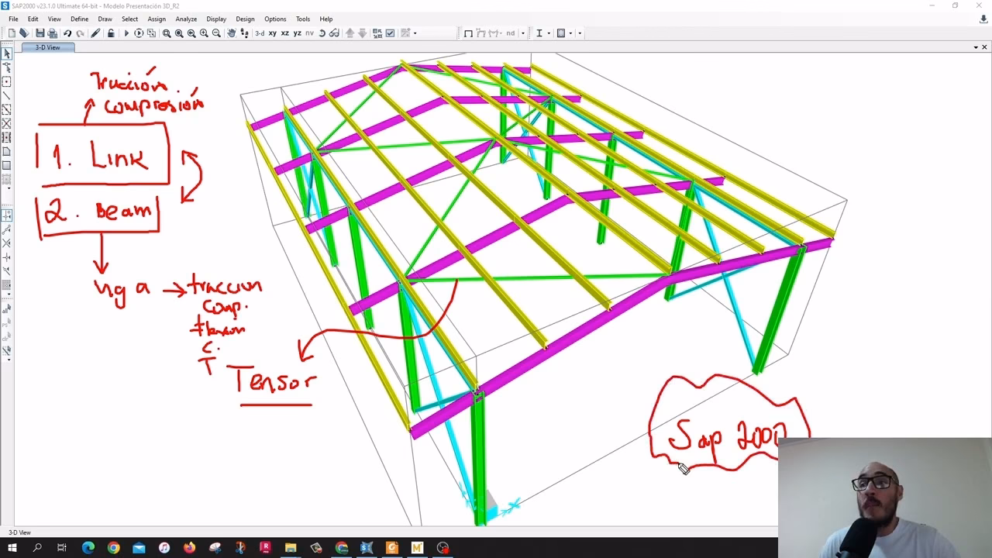992x558 pixels.
Task: Expand the 3-D View window options arrow
Action: click(975, 47)
